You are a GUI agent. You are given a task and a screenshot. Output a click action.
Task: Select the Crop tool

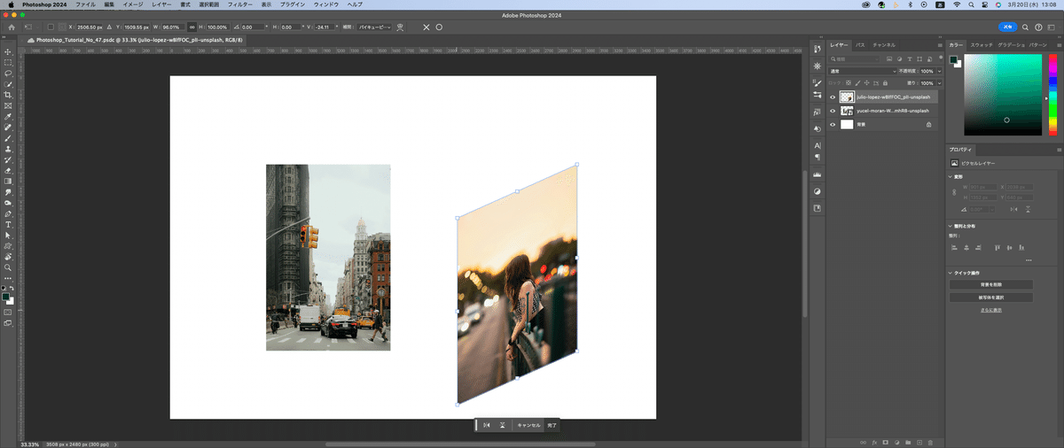click(8, 95)
